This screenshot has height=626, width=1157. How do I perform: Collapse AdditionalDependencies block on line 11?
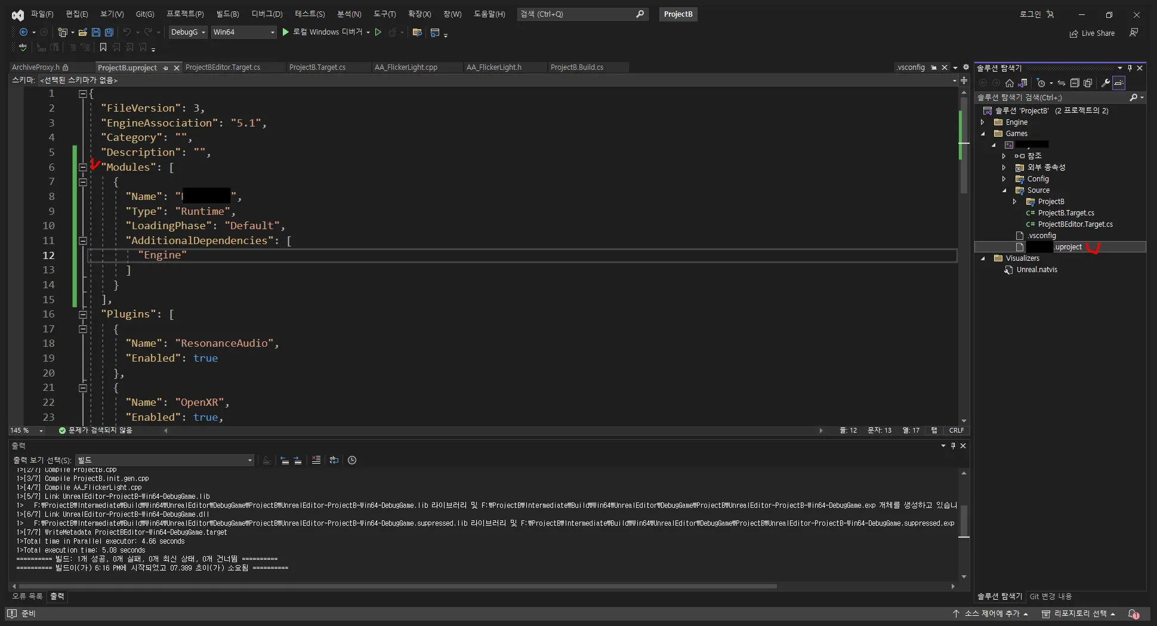83,241
